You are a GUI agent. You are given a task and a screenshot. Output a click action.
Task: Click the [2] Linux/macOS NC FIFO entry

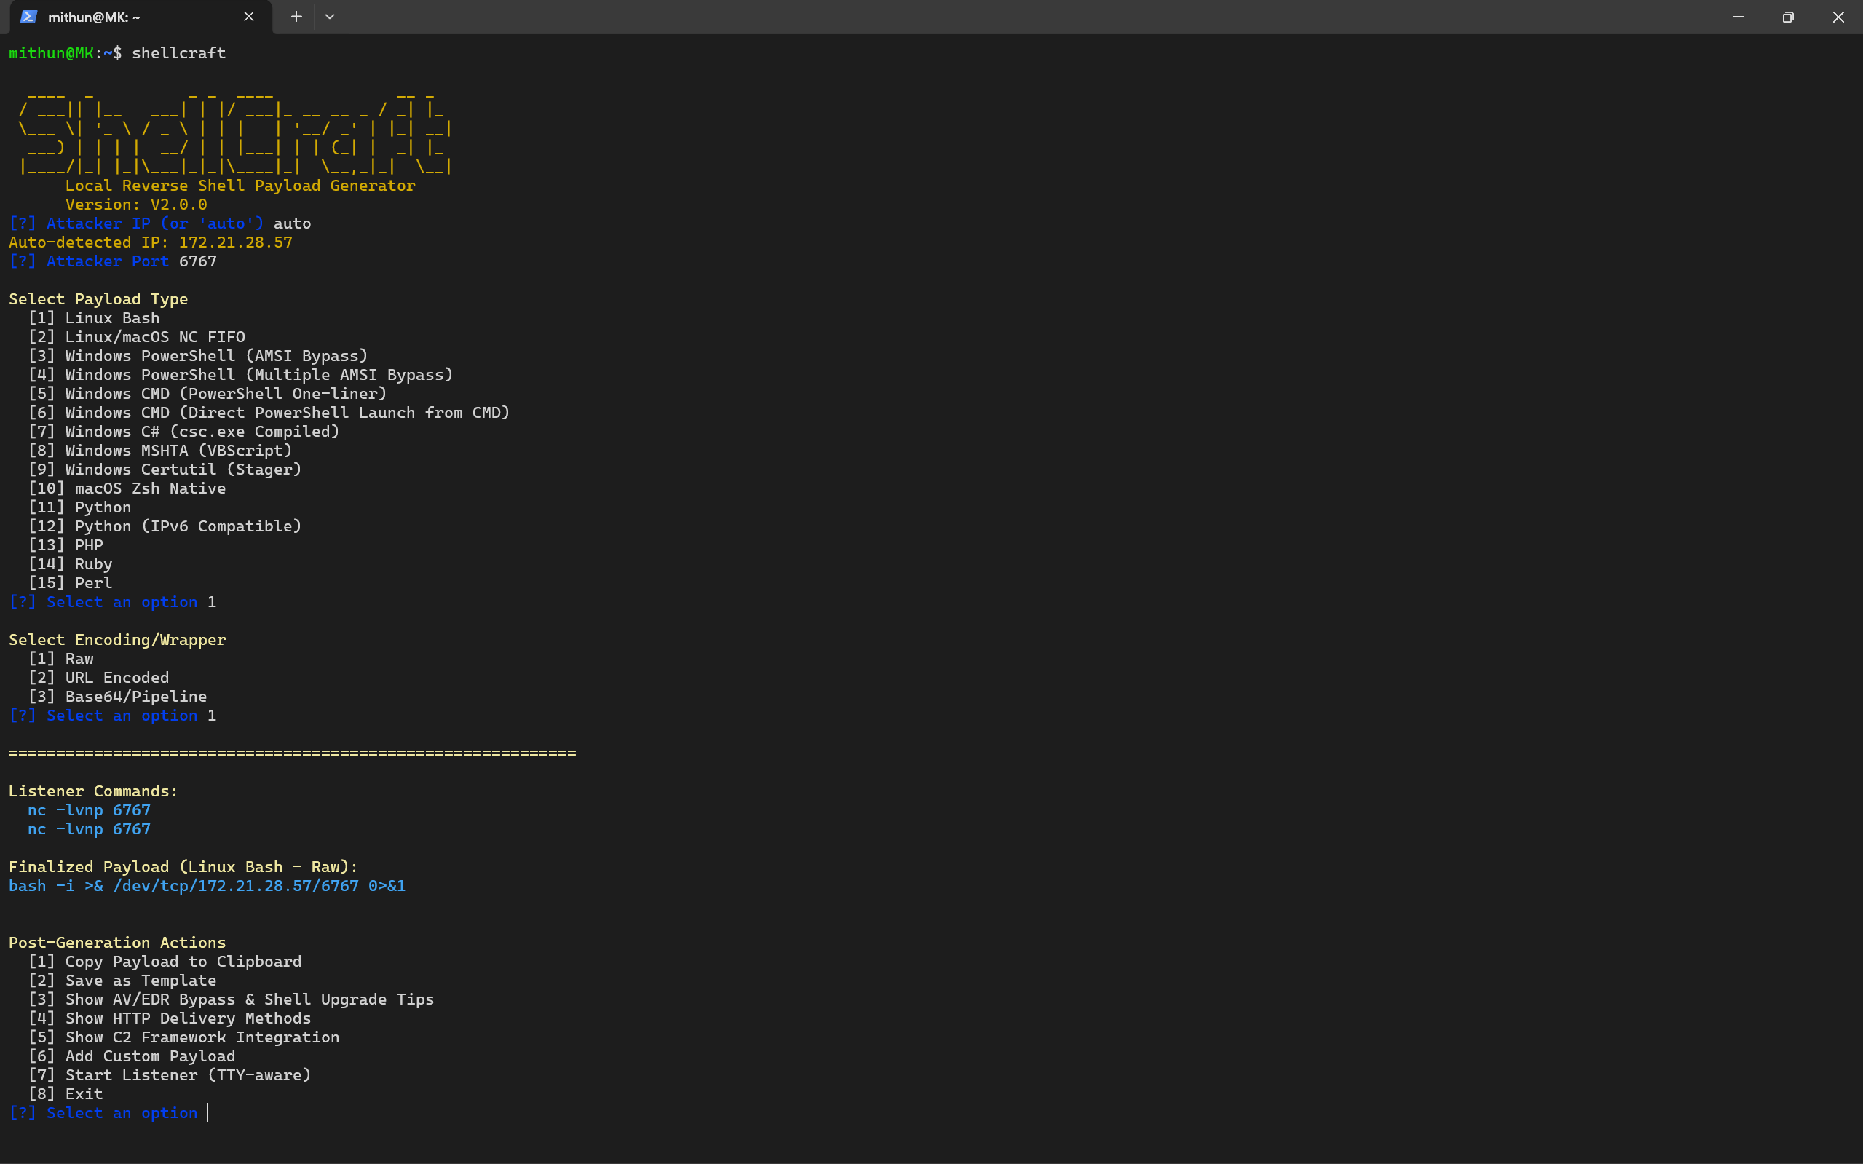137,337
